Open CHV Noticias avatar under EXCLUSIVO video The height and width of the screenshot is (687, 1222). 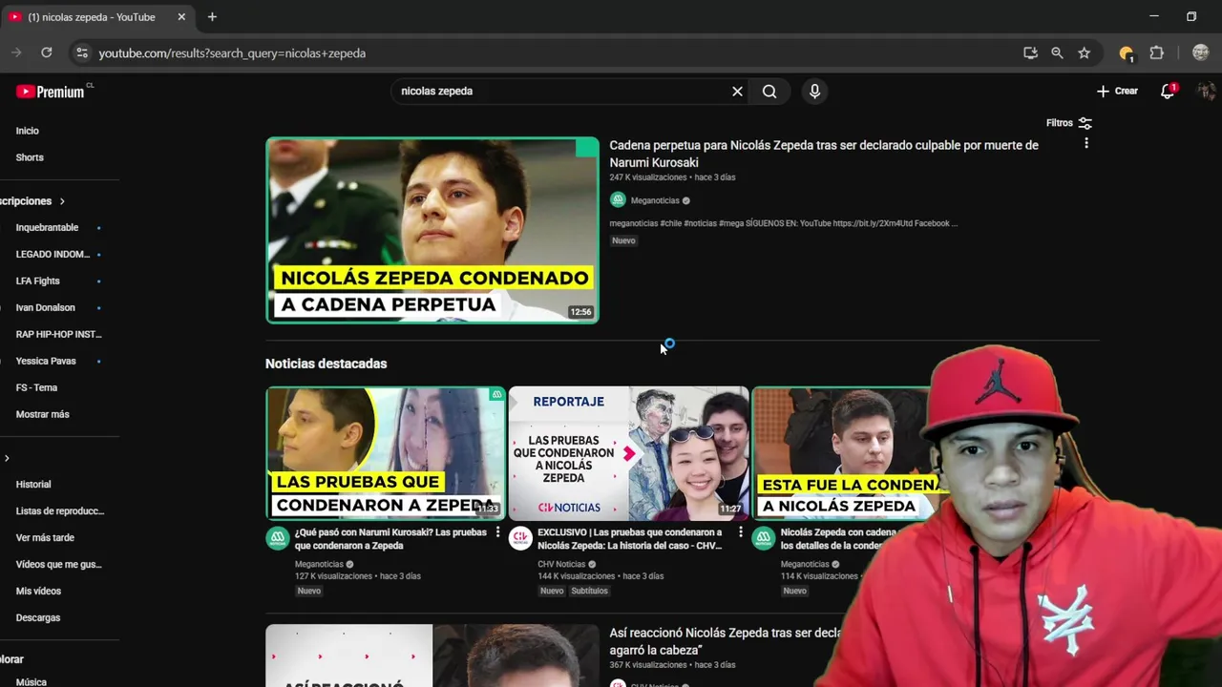pos(520,539)
